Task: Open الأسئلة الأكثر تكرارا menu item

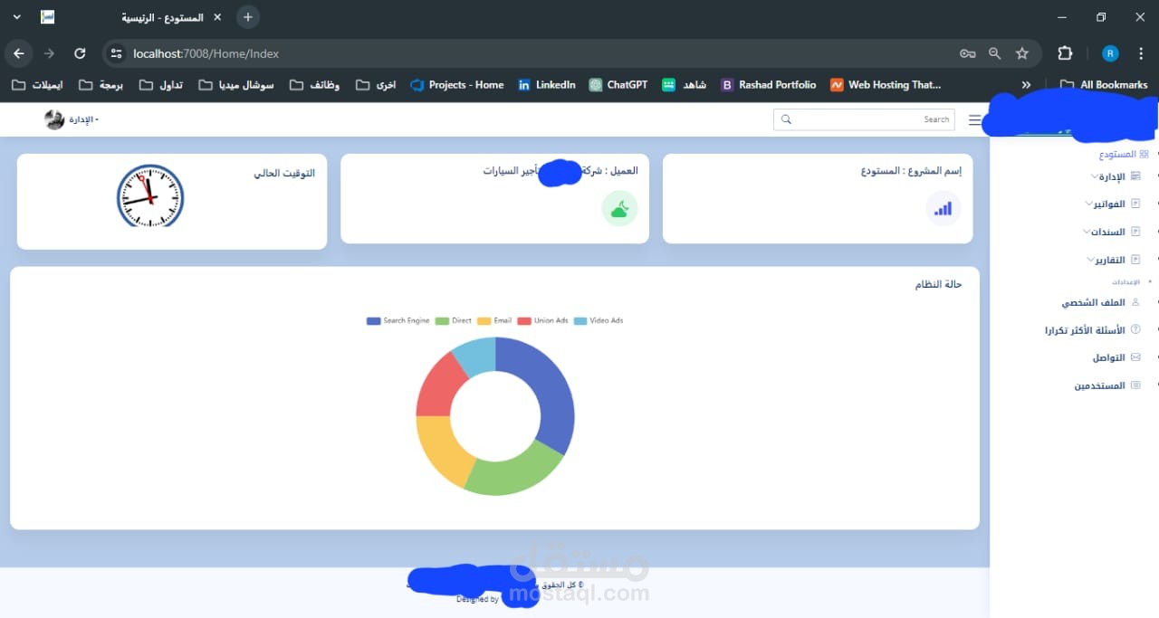Action: [1085, 331]
